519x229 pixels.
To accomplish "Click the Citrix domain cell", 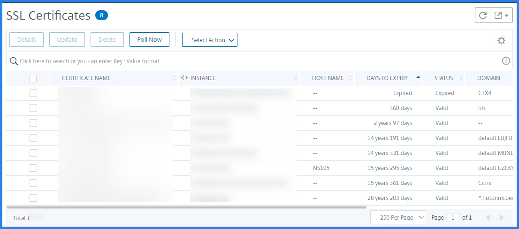I will pos(485,183).
